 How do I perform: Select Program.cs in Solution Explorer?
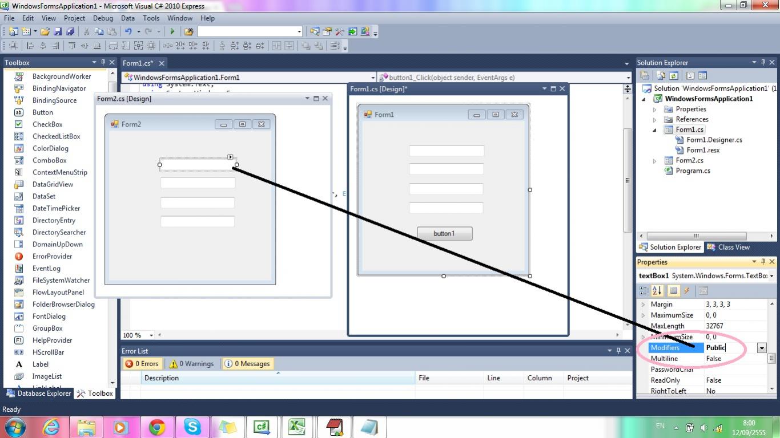click(x=693, y=171)
